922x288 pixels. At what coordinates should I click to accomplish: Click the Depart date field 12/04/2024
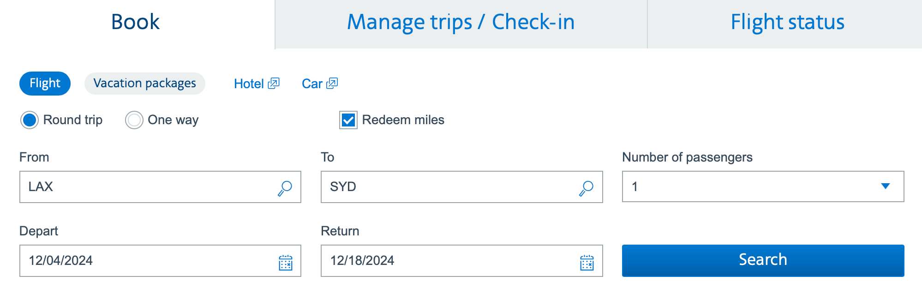[148, 261]
